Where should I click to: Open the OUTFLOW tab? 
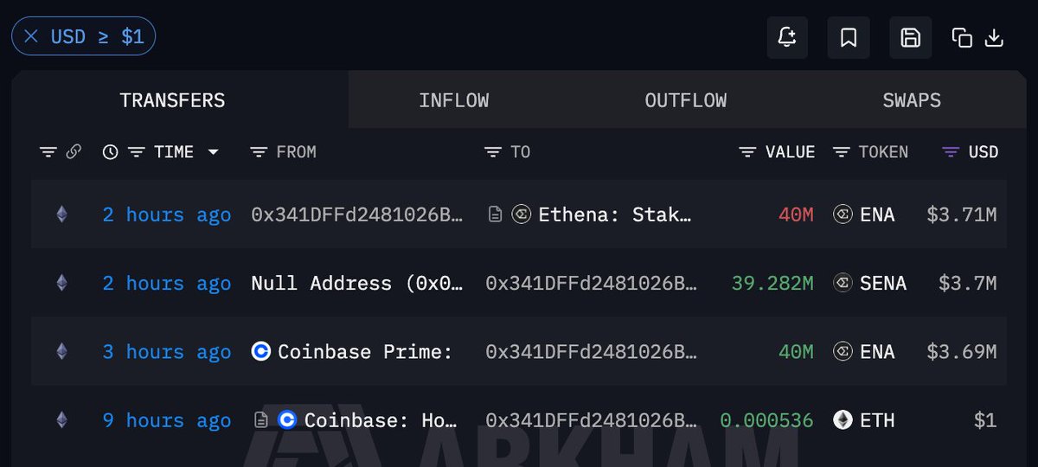click(686, 100)
